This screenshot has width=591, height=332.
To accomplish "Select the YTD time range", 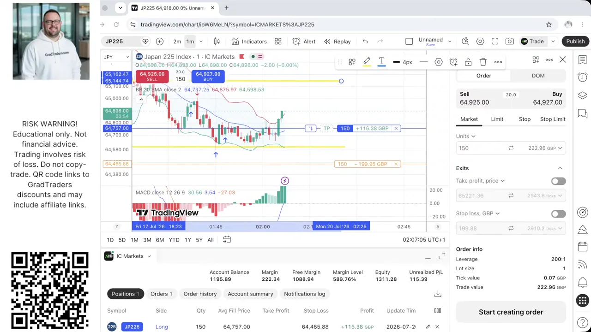I will [x=174, y=240].
